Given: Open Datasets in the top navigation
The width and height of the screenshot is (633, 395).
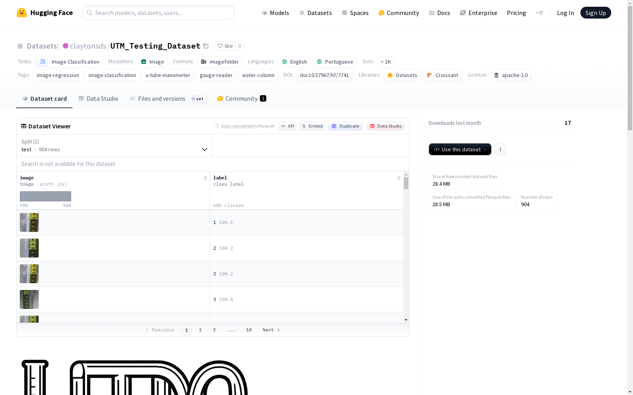Looking at the screenshot, I should click(315, 13).
